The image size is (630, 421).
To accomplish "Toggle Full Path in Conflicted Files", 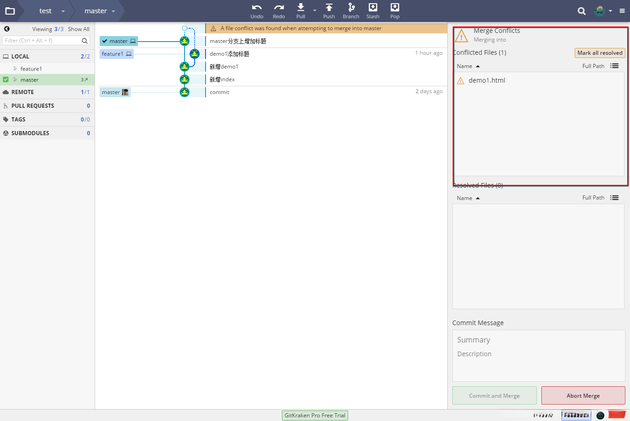I will click(x=593, y=66).
